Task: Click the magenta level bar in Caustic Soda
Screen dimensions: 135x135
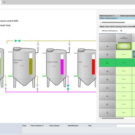Action: (x=62, y=67)
